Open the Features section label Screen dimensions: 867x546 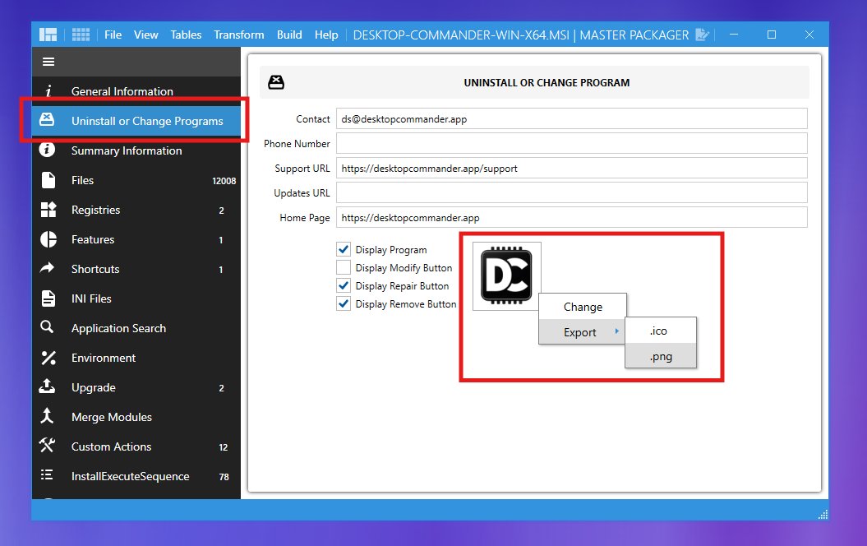click(x=93, y=239)
